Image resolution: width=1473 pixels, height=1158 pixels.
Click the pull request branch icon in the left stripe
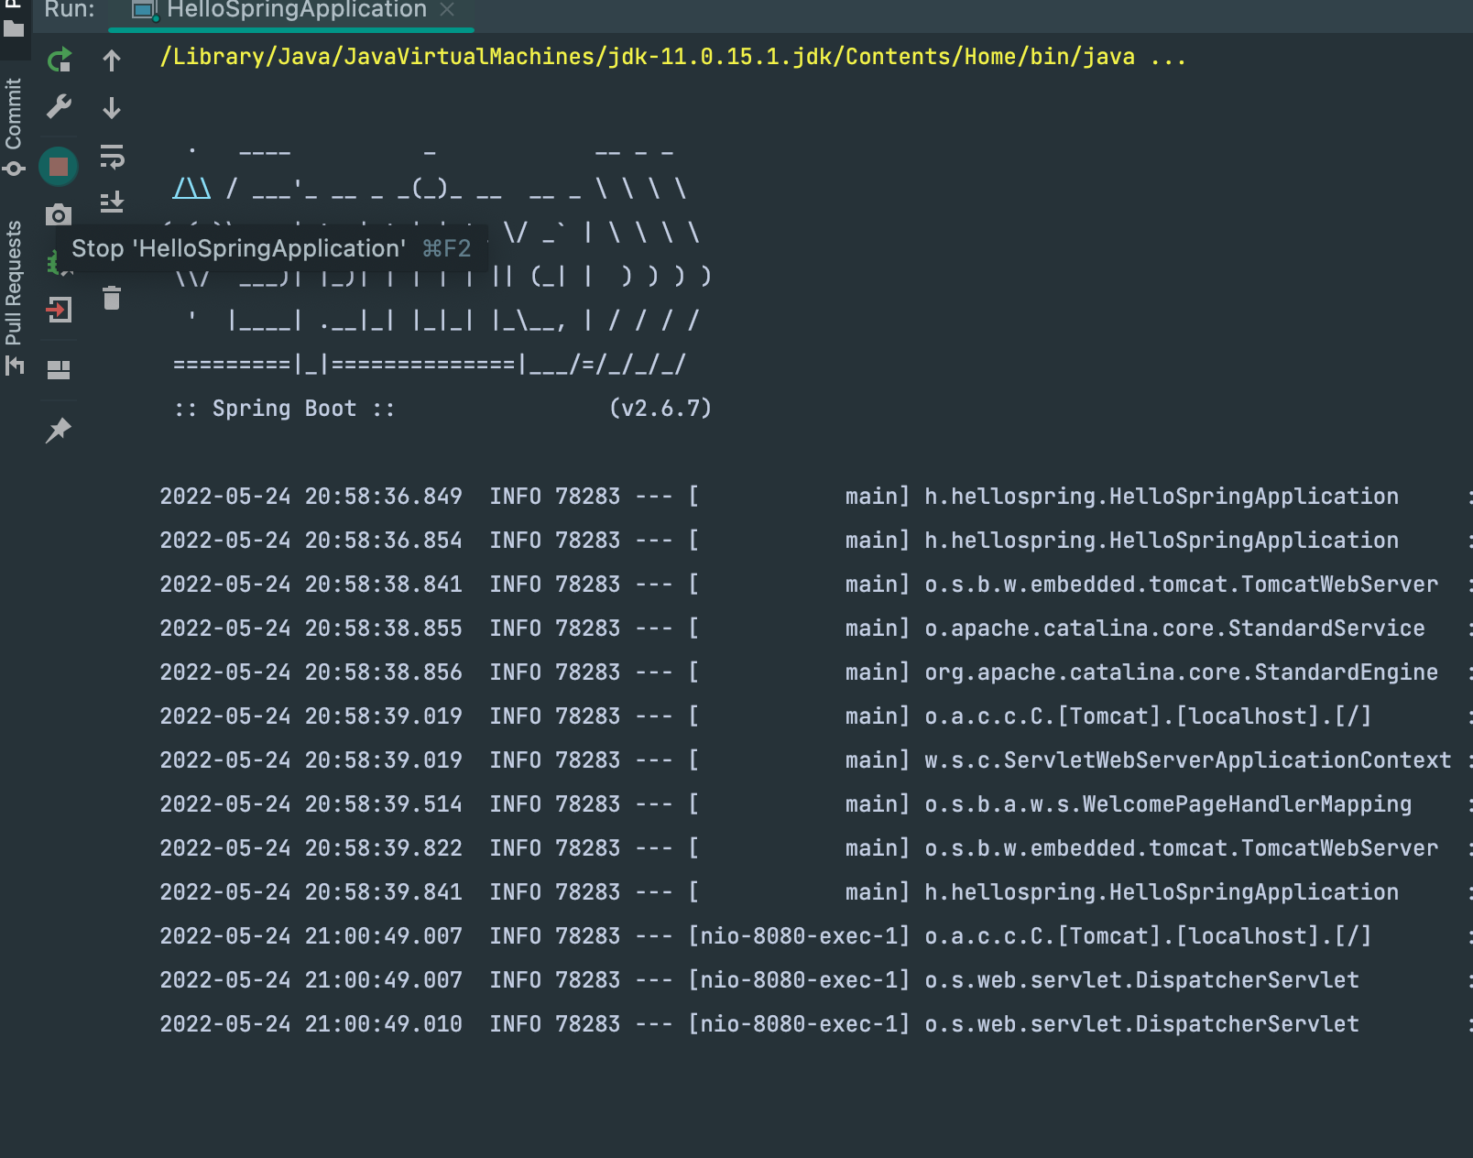(14, 366)
